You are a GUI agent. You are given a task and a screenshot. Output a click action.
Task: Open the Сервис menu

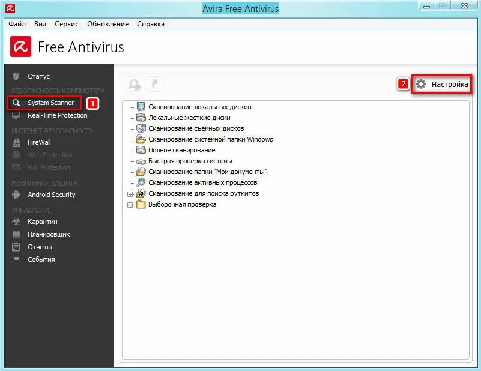[67, 24]
